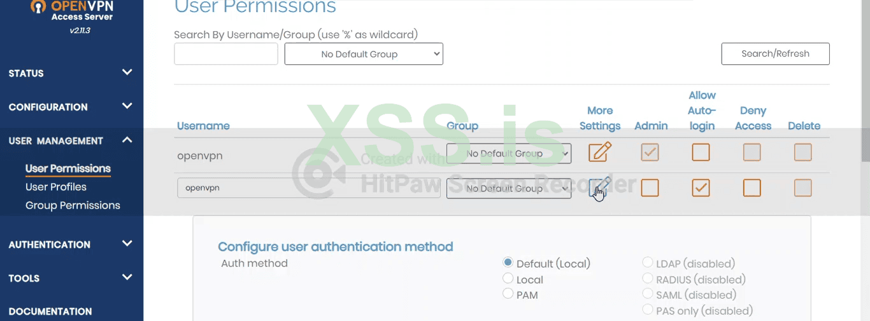Click the username search input field
The image size is (870, 321).
[226, 54]
